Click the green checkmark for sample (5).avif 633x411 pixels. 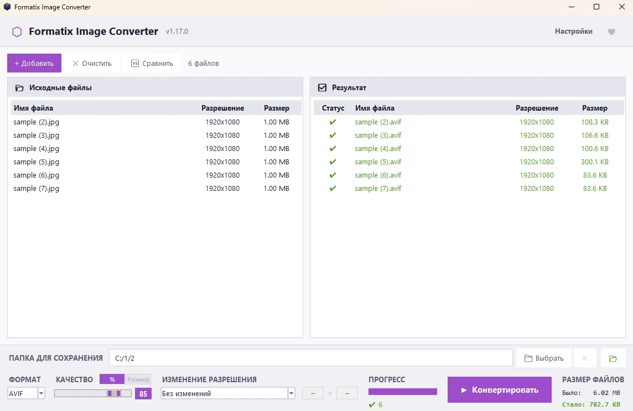click(333, 162)
